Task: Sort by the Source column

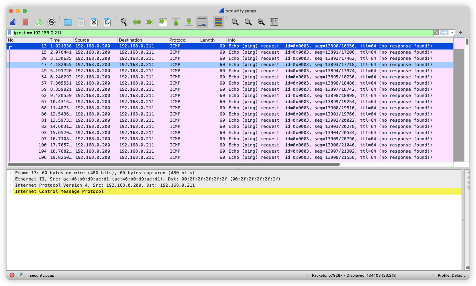Action: (95, 40)
